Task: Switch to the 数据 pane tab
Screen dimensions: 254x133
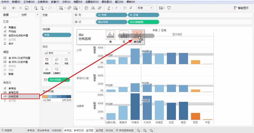Action: coord(6,15)
